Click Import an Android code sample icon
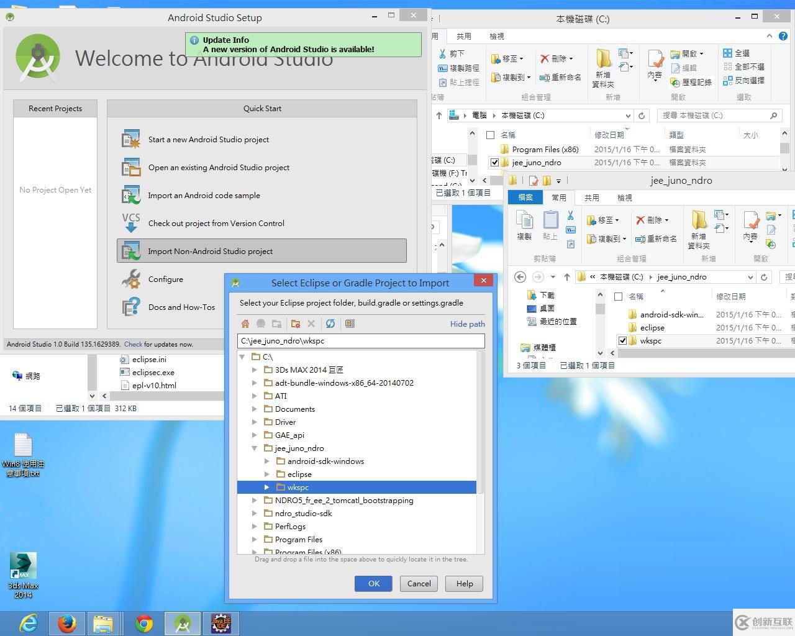The width and height of the screenshot is (795, 636). 131,195
